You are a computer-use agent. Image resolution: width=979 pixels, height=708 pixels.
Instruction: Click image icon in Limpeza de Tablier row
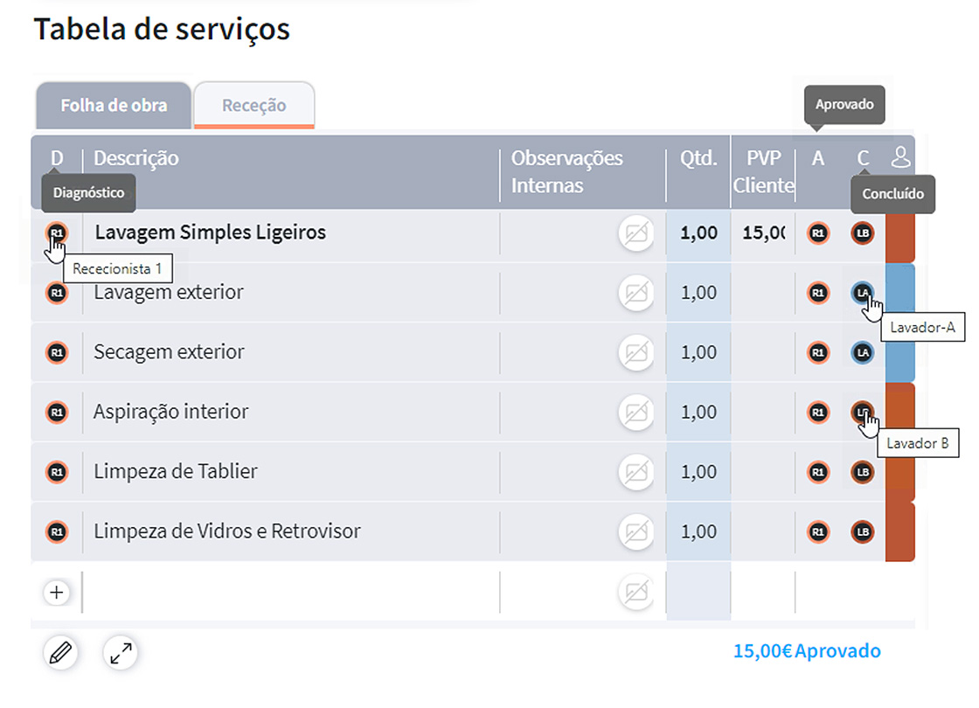(636, 472)
